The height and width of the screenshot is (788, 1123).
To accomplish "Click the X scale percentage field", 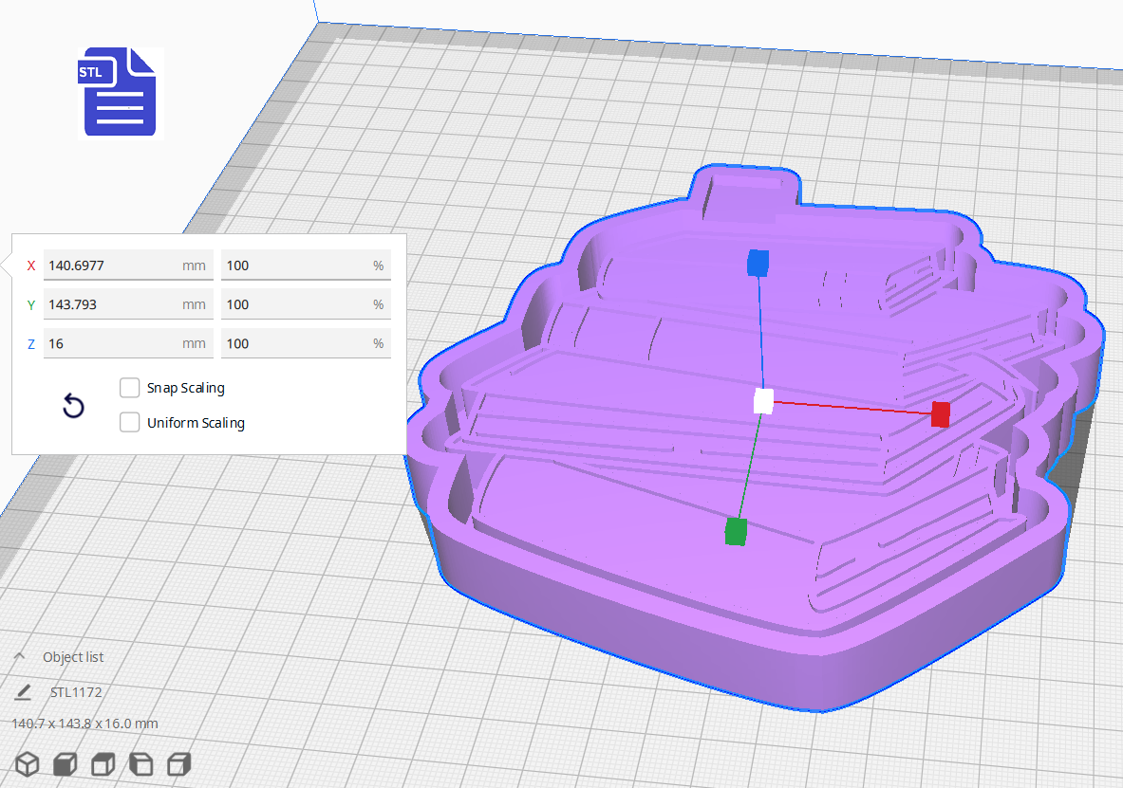I will click(306, 265).
